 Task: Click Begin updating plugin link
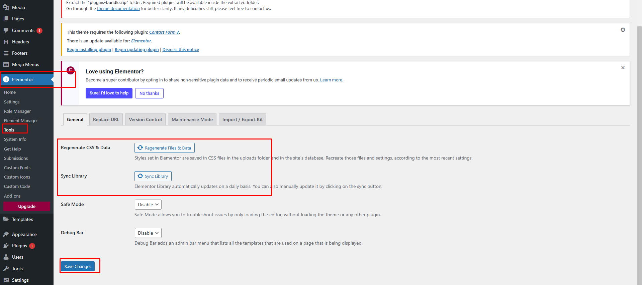tap(137, 50)
